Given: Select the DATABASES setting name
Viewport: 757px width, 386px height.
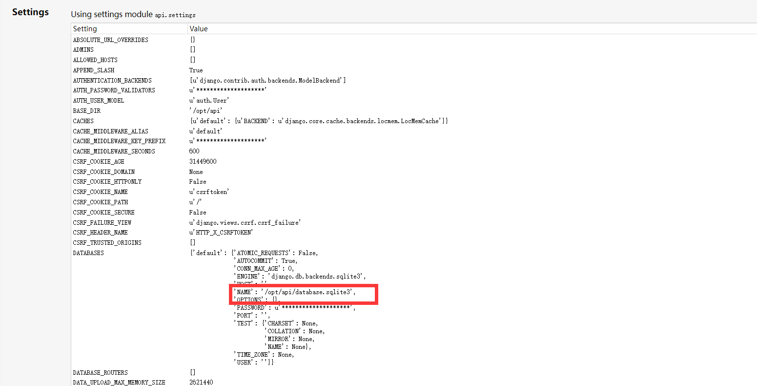Looking at the screenshot, I should [88, 253].
